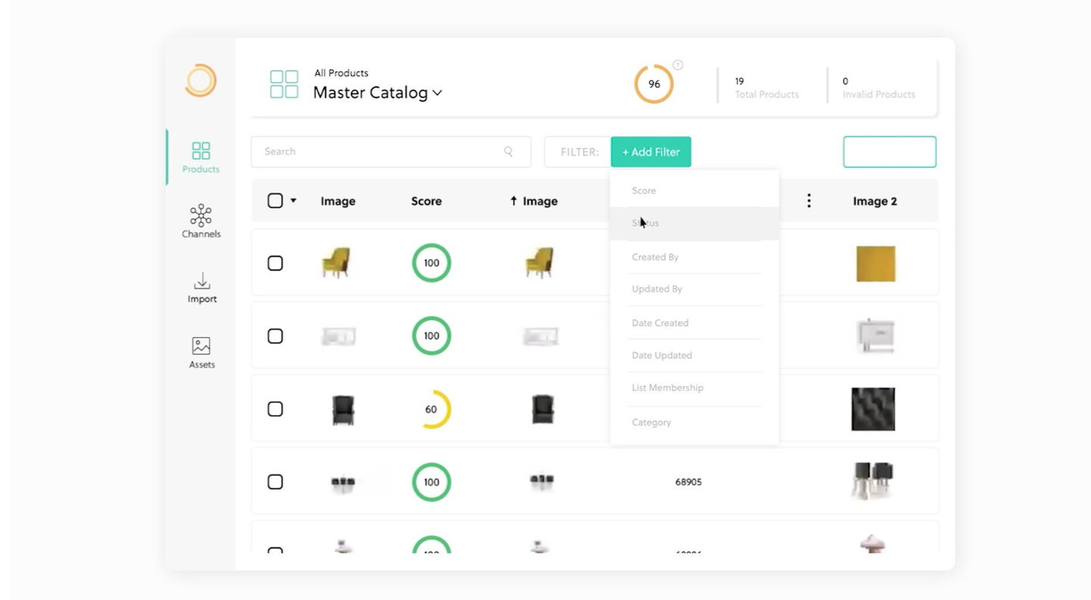
Task: Choose Status from the filter menu
Action: 644,222
